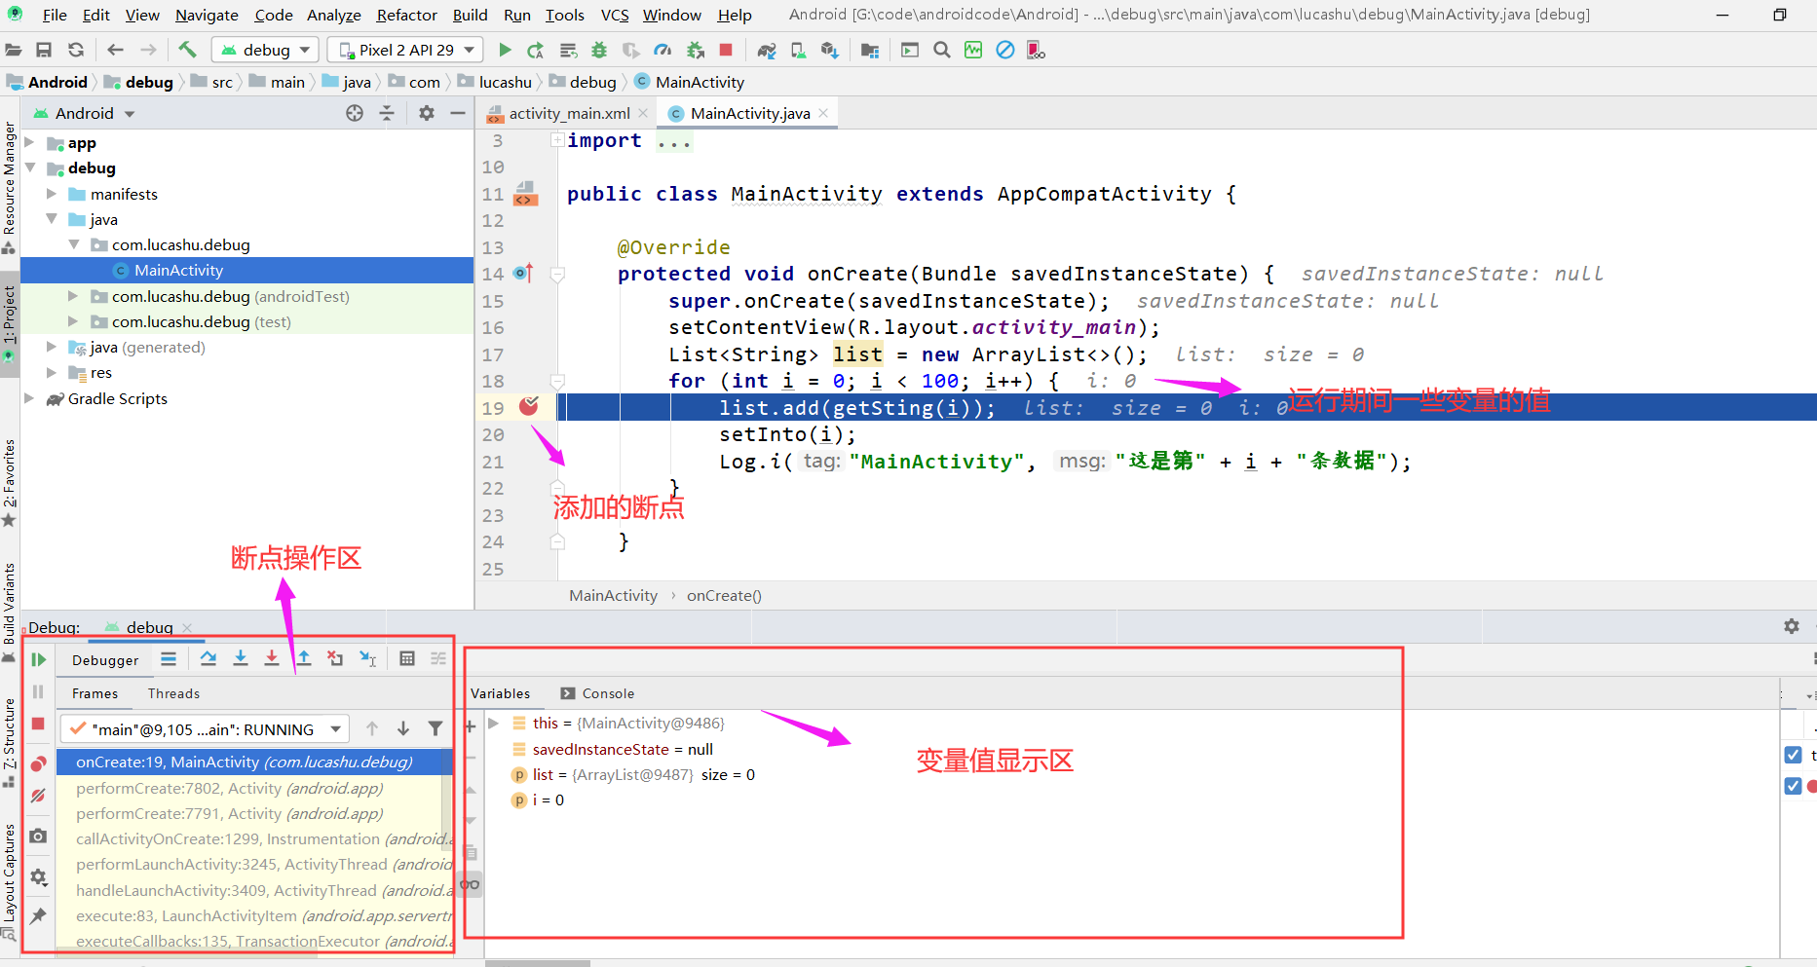Resume program with green resume icon
Image resolution: width=1817 pixels, height=967 pixels.
pos(38,659)
